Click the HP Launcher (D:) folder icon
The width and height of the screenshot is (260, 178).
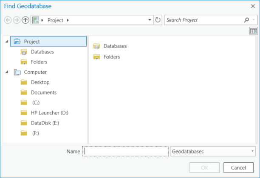(24, 113)
